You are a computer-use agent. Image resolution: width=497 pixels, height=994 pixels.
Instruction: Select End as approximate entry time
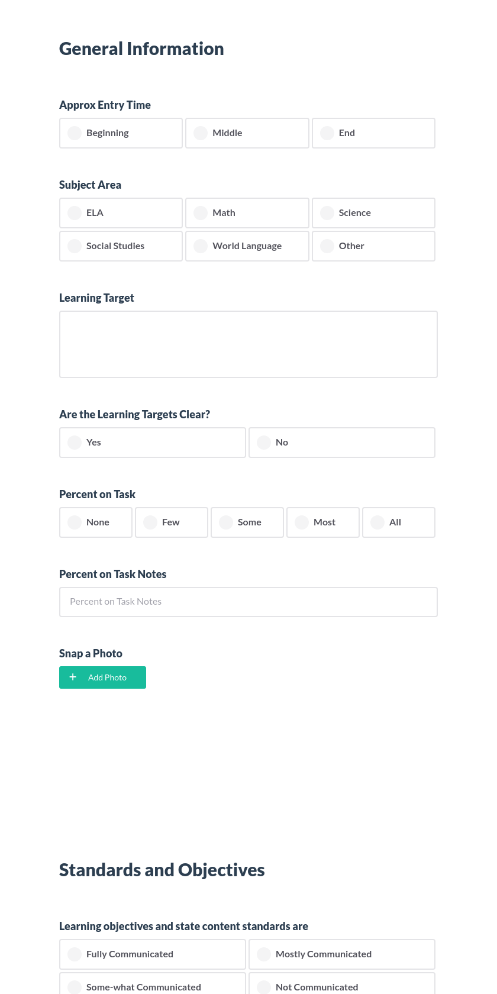coord(373,133)
